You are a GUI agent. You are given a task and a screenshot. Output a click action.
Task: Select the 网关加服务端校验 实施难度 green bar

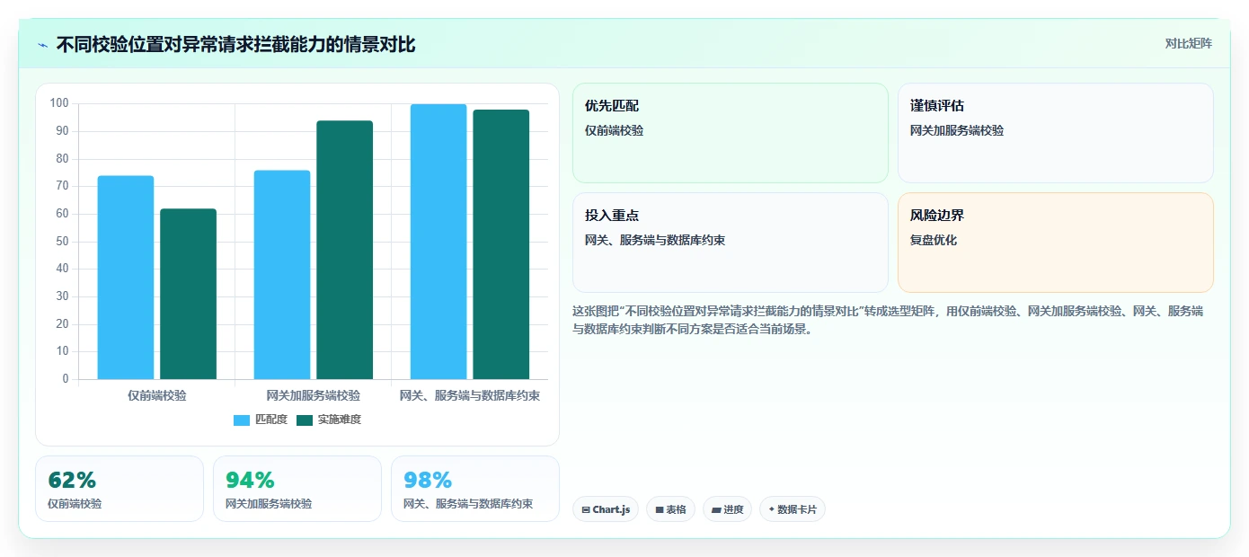point(344,250)
